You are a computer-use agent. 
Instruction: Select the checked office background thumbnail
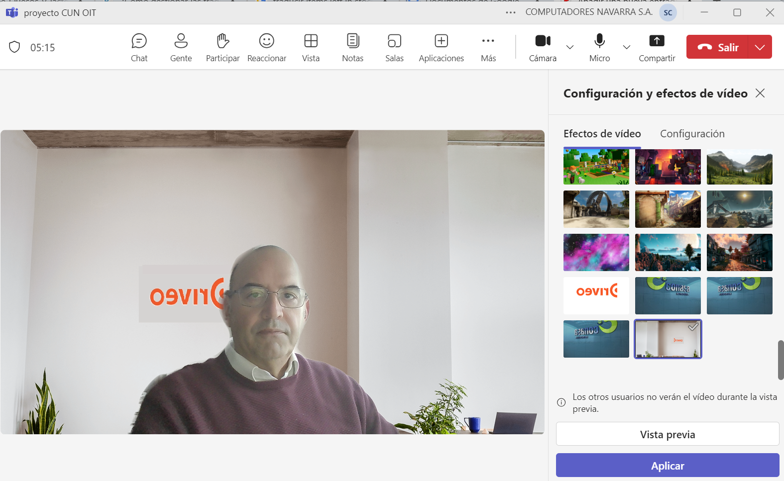668,339
